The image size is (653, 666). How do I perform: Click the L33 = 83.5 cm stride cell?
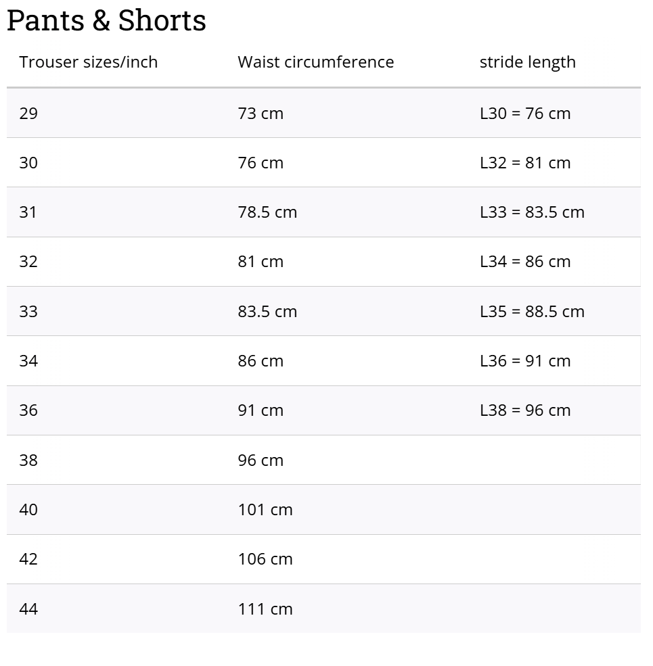pyautogui.click(x=532, y=212)
